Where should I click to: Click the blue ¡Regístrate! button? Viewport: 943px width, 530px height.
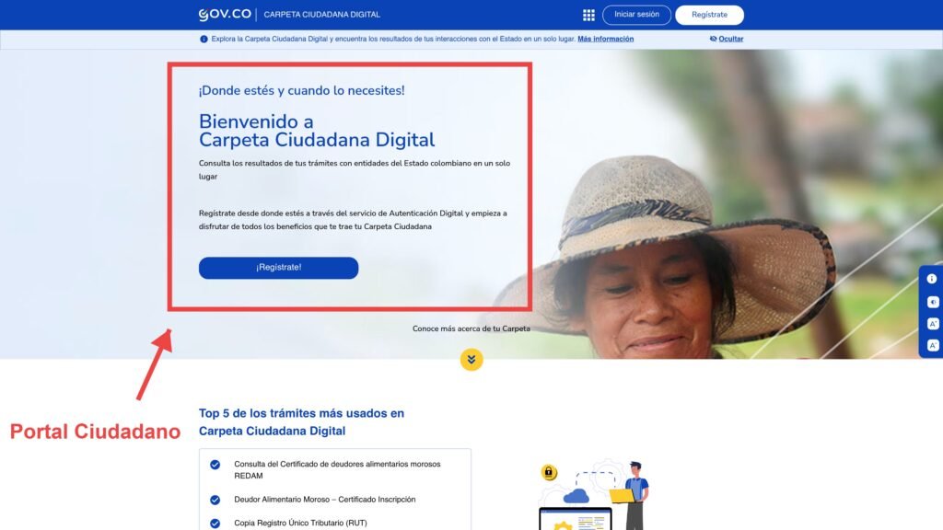278,268
